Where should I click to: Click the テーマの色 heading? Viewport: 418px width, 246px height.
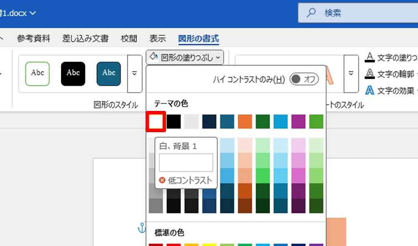pos(171,103)
